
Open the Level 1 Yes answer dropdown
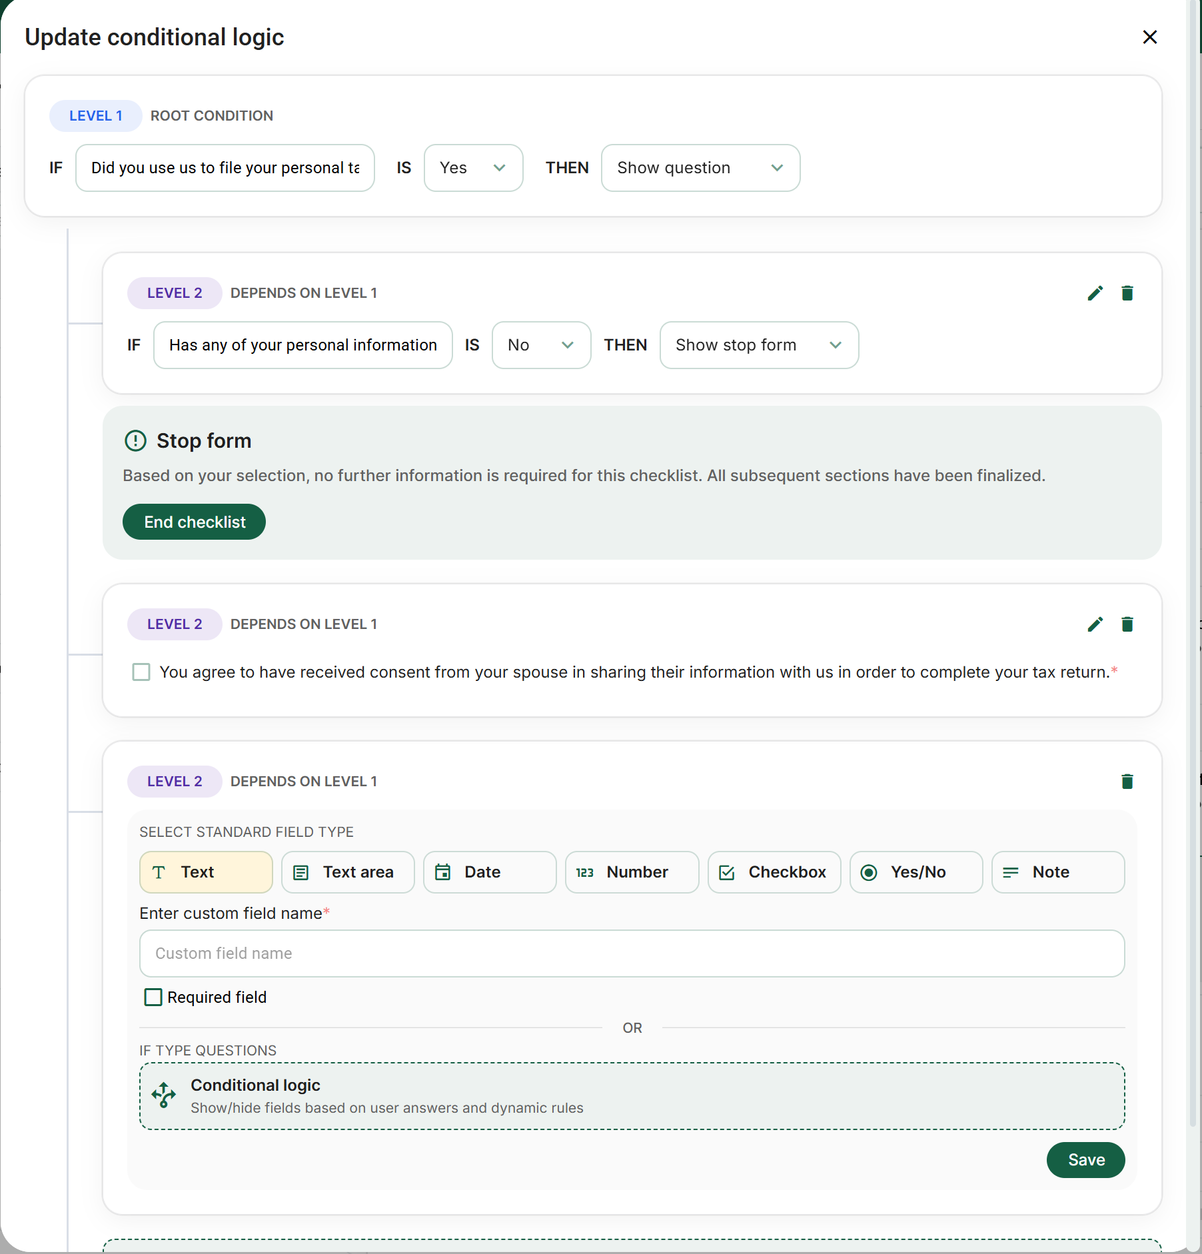[473, 168]
